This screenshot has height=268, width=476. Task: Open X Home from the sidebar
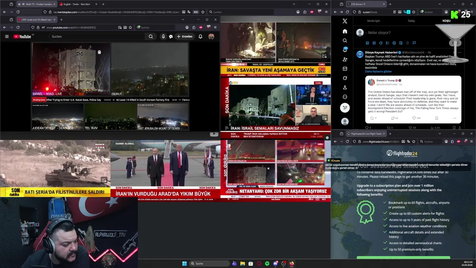[x=345, y=31]
